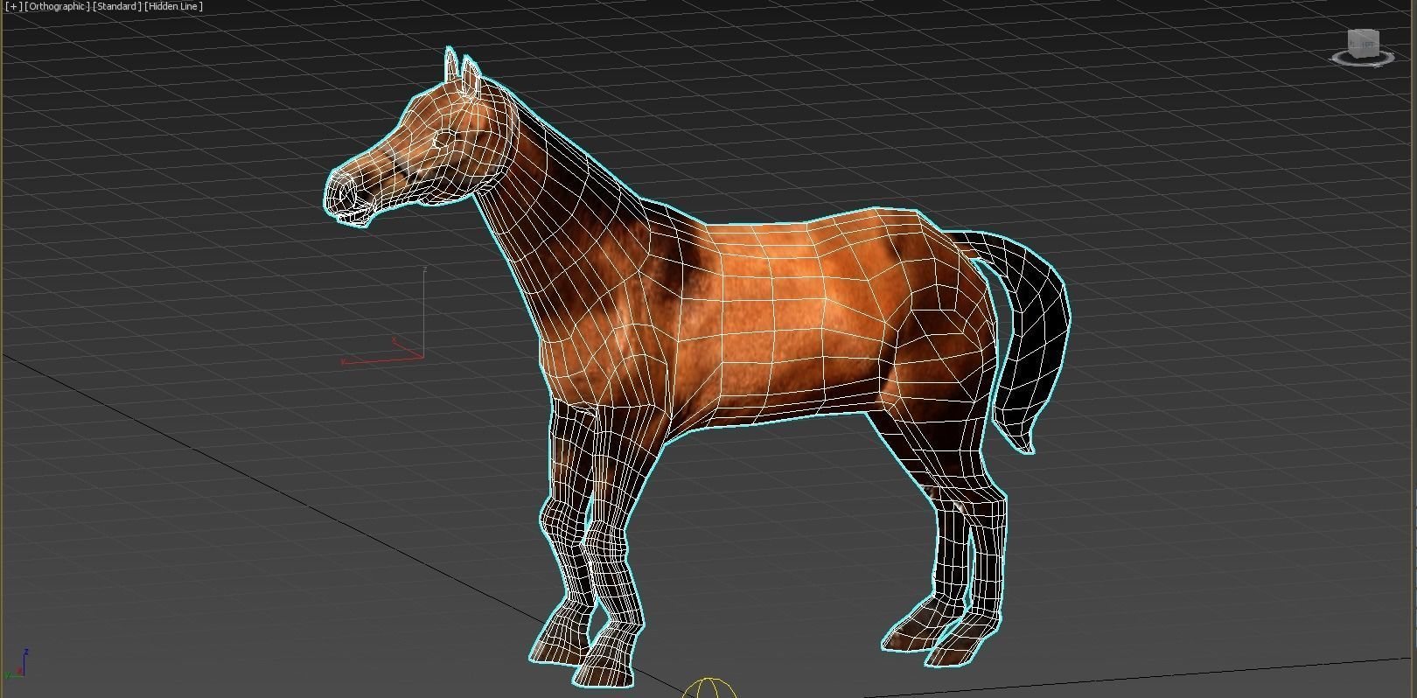Click the yellow wireframe sphere object
Viewport: 1417px width, 698px height.
pyautogui.click(x=709, y=688)
